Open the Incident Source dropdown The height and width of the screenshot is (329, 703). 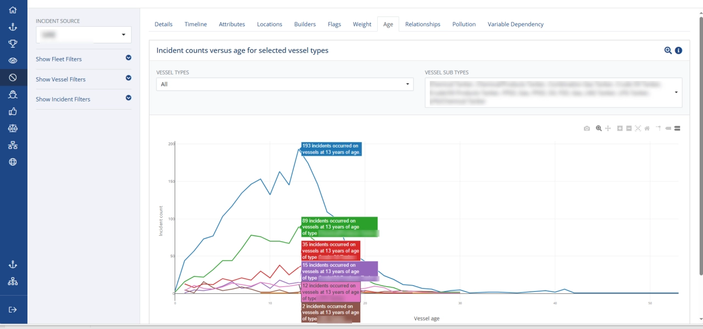(83, 35)
